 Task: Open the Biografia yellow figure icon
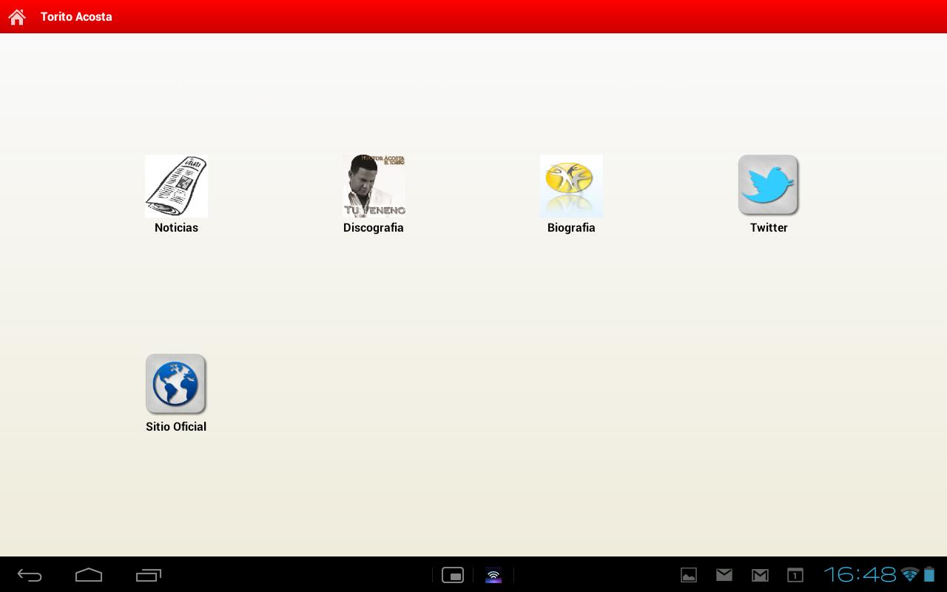(x=571, y=186)
